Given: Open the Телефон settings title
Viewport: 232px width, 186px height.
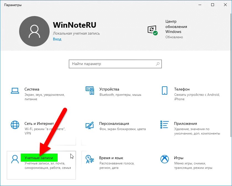Looking at the screenshot, I should [182, 89].
